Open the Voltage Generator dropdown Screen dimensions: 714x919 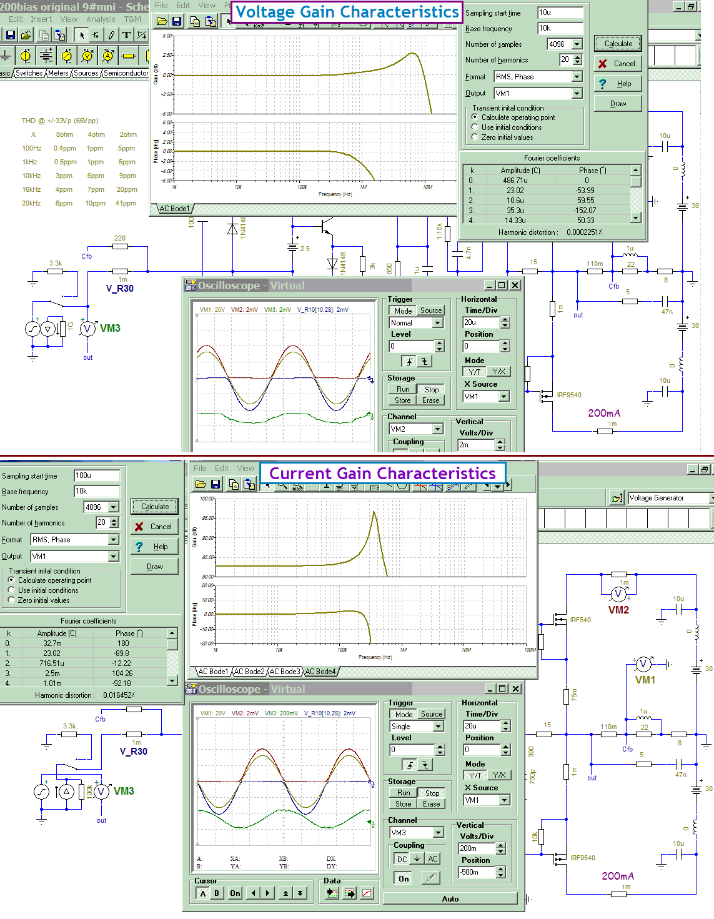(x=711, y=498)
